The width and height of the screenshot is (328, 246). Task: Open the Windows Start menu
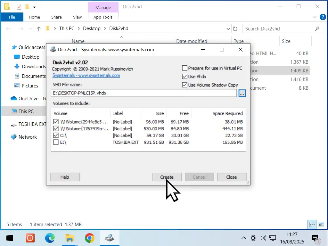pyautogui.click(x=10, y=238)
